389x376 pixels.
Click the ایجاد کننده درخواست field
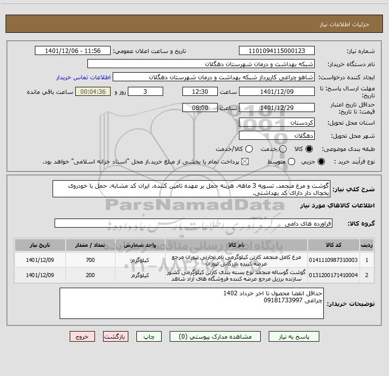tap(214, 77)
